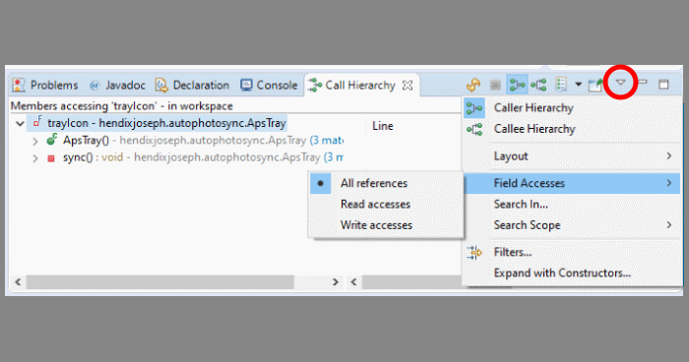Toggle Show Caller Hierarchy toolbar button

(x=517, y=85)
